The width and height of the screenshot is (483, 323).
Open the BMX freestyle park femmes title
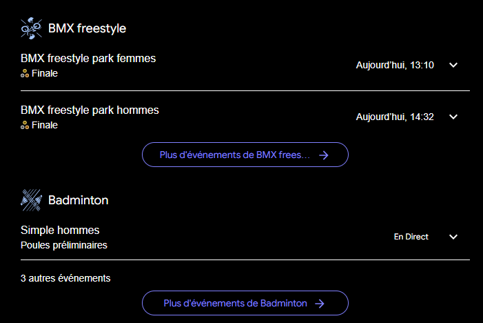(88, 58)
